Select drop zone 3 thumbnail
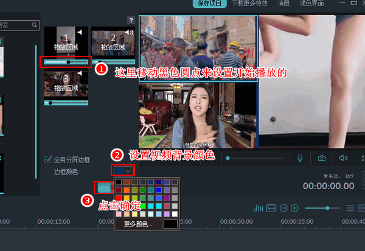The height and width of the screenshot is (251, 365). click(x=66, y=84)
